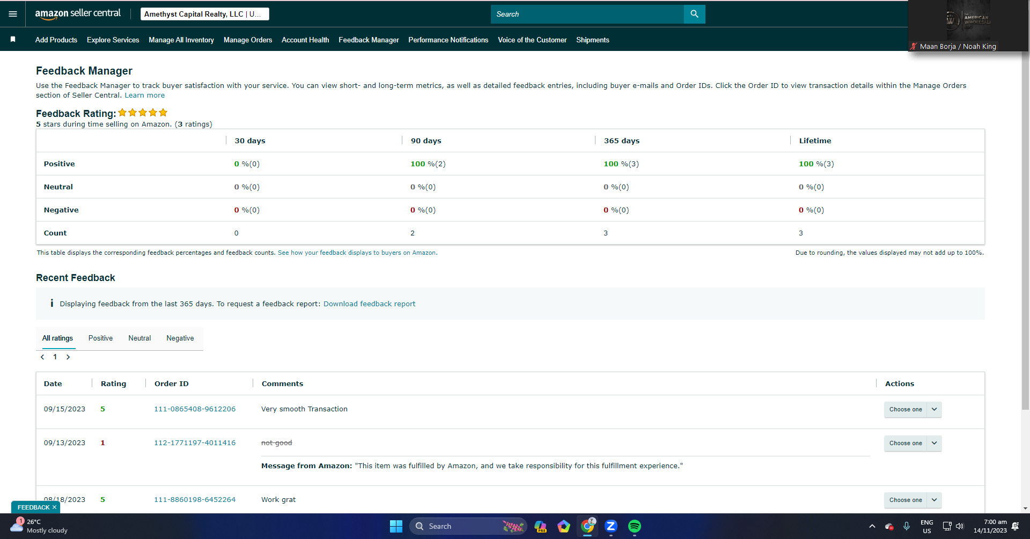Go to previous feedback page arrow
Viewport: 1030px width, 539px height.
42,357
